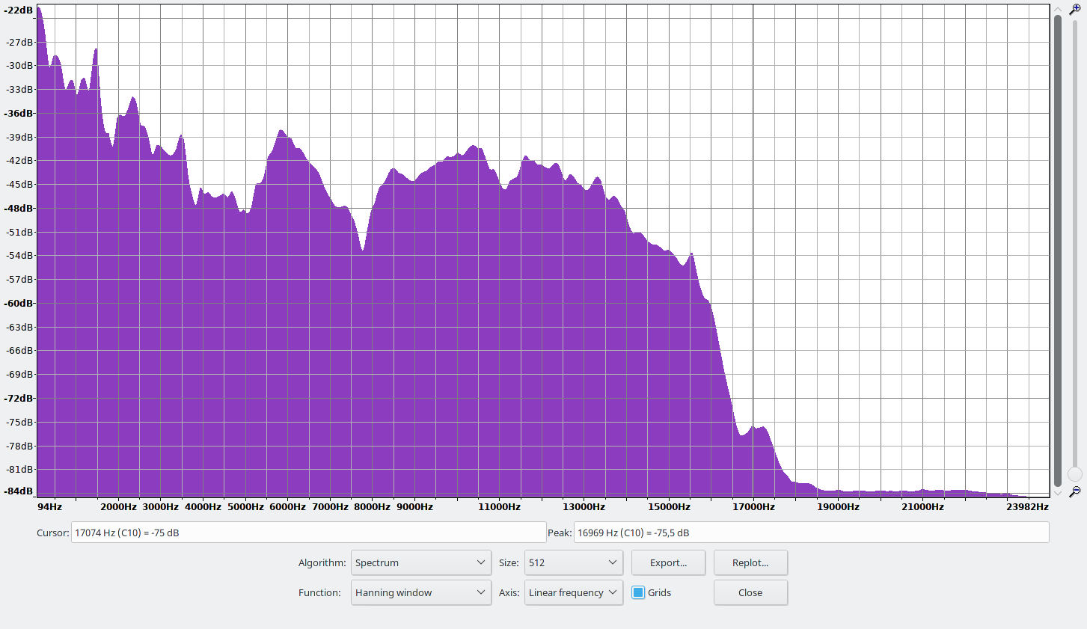Click the 11000Hz axis label

500,506
